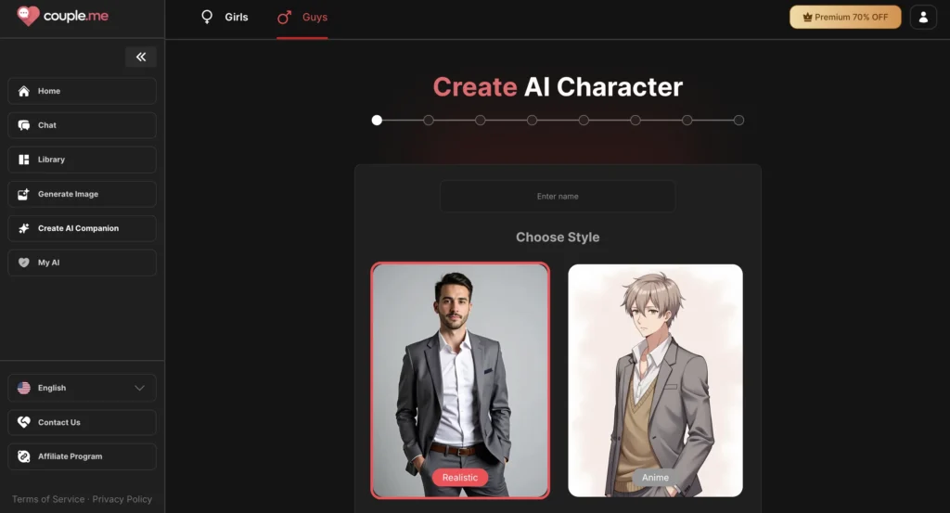Open Privacy Policy link
Screen dimensions: 950x513
pos(122,499)
